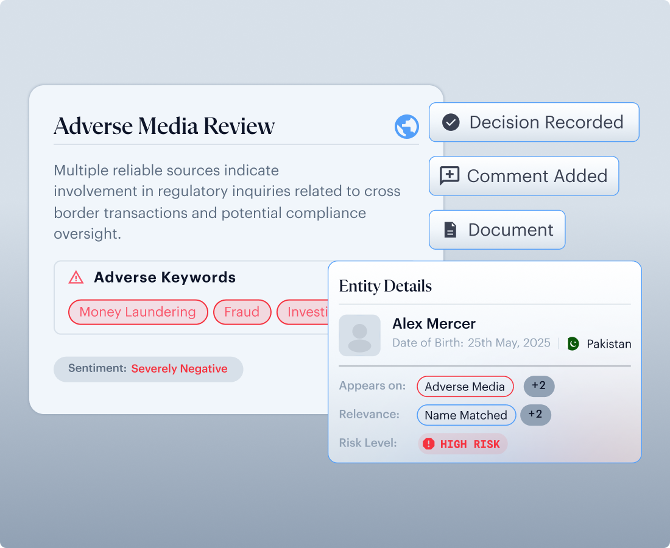
Task: Select the Money Laundering keyword tag
Action: pos(138,312)
